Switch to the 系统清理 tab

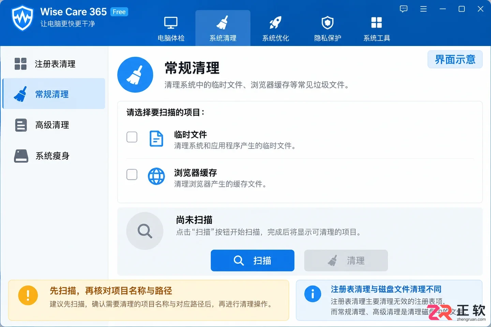tap(223, 28)
